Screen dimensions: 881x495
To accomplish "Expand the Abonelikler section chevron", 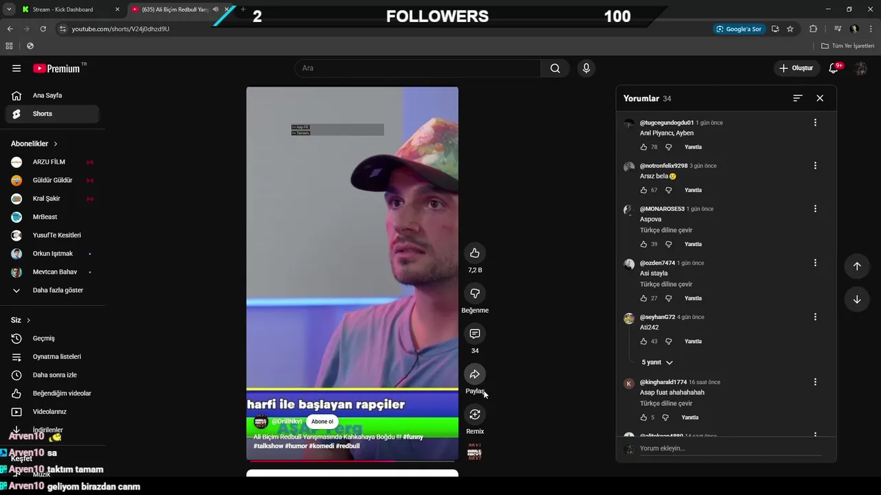I will click(56, 144).
